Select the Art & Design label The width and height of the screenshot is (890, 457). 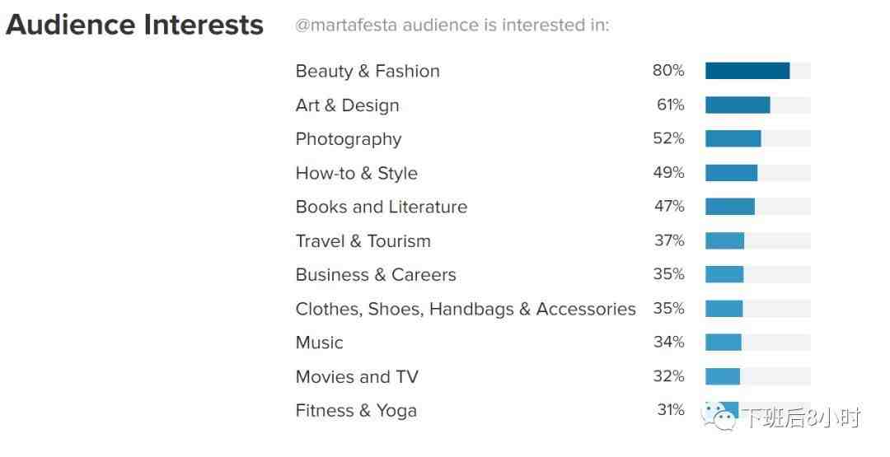[x=347, y=105]
